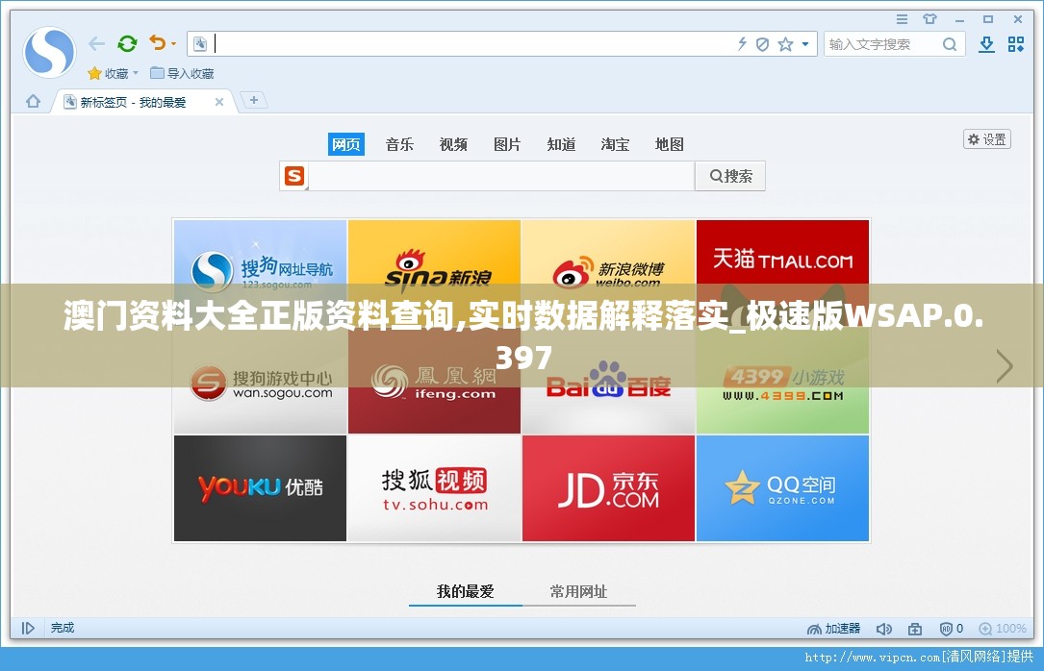Close the 新标签页 tab
Viewport: 1044px width, 671px height.
click(219, 102)
